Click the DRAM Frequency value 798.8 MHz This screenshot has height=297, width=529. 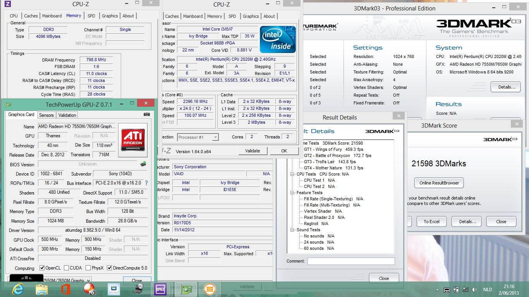(x=96, y=60)
